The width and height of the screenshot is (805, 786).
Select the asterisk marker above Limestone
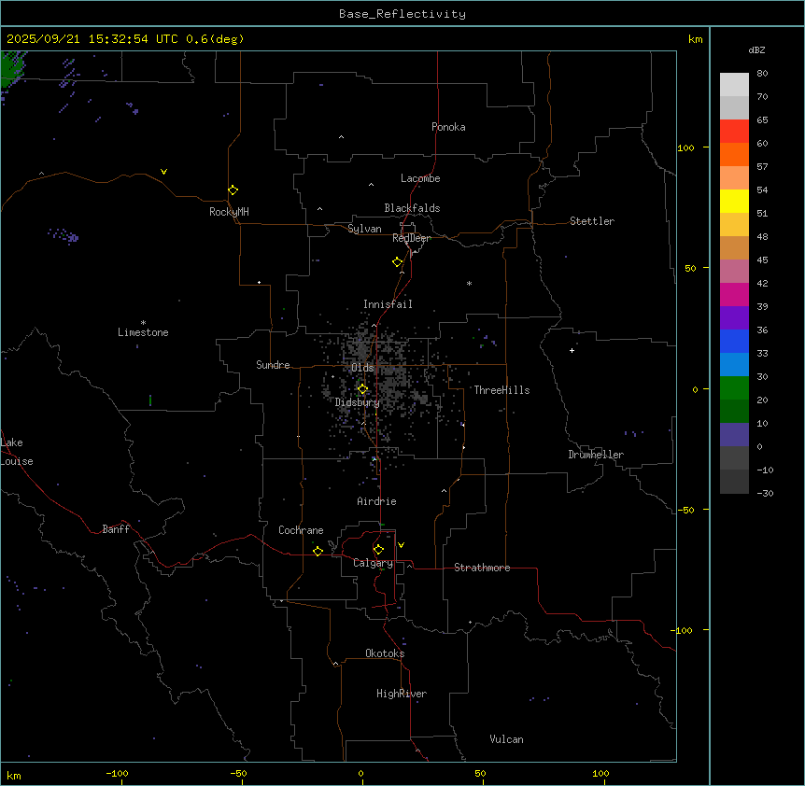point(143,322)
